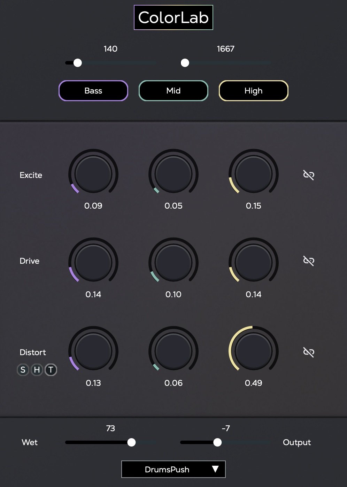Viewport: 347px width, 487px height.
Task: Click the Distort High value 0.49
Action: (254, 383)
